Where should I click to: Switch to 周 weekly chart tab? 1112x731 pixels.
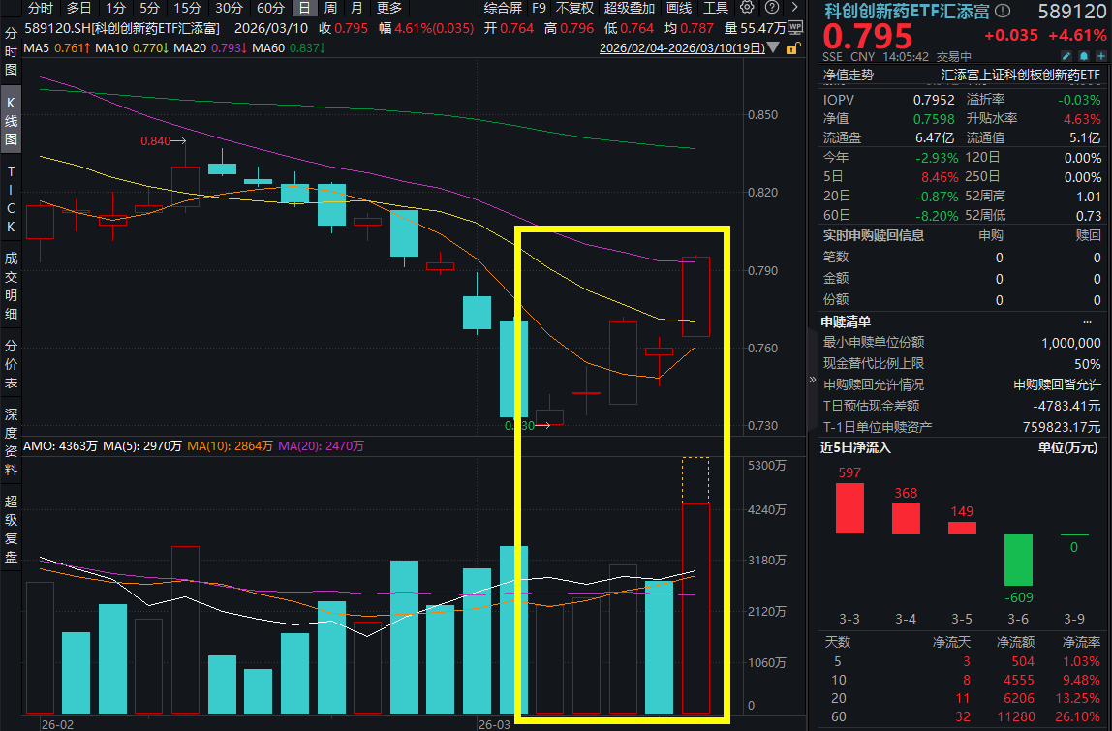coord(330,8)
